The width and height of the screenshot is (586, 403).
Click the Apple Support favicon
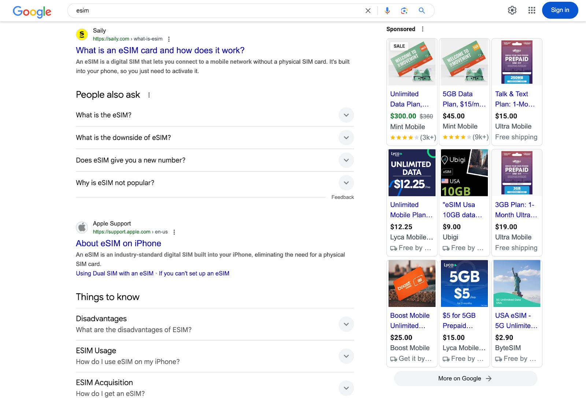(82, 227)
